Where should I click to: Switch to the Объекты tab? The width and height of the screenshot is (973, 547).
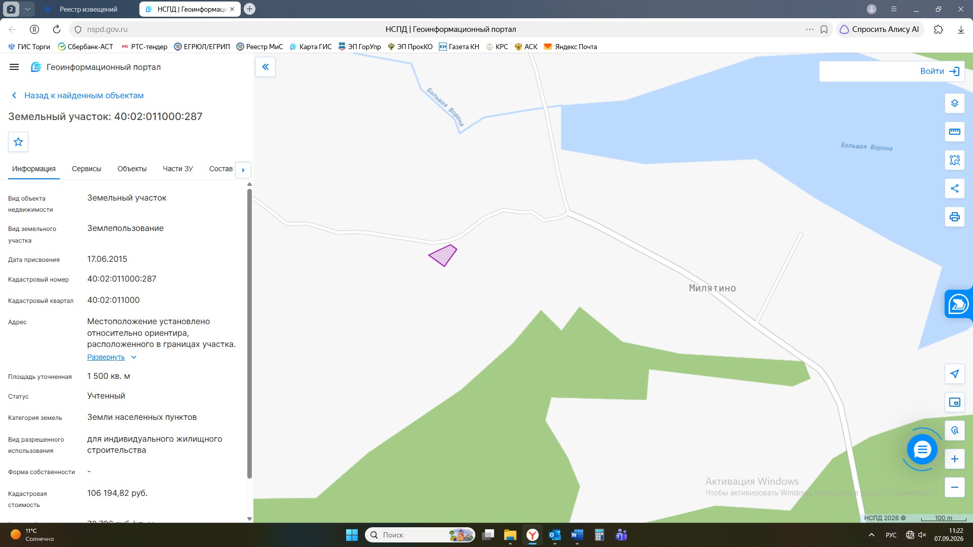132,169
